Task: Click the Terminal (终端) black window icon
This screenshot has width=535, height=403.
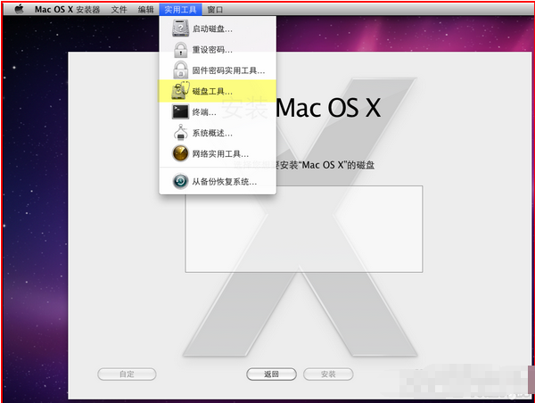Action: (x=180, y=111)
